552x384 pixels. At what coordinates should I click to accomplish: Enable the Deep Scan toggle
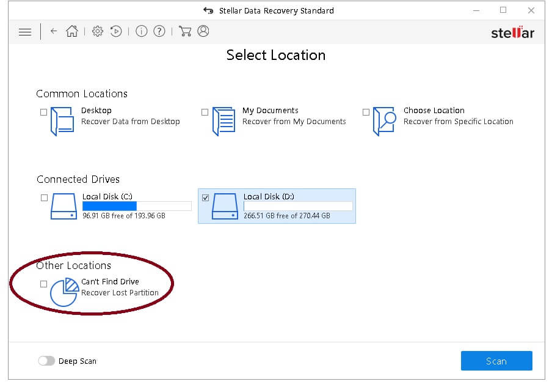tap(46, 361)
